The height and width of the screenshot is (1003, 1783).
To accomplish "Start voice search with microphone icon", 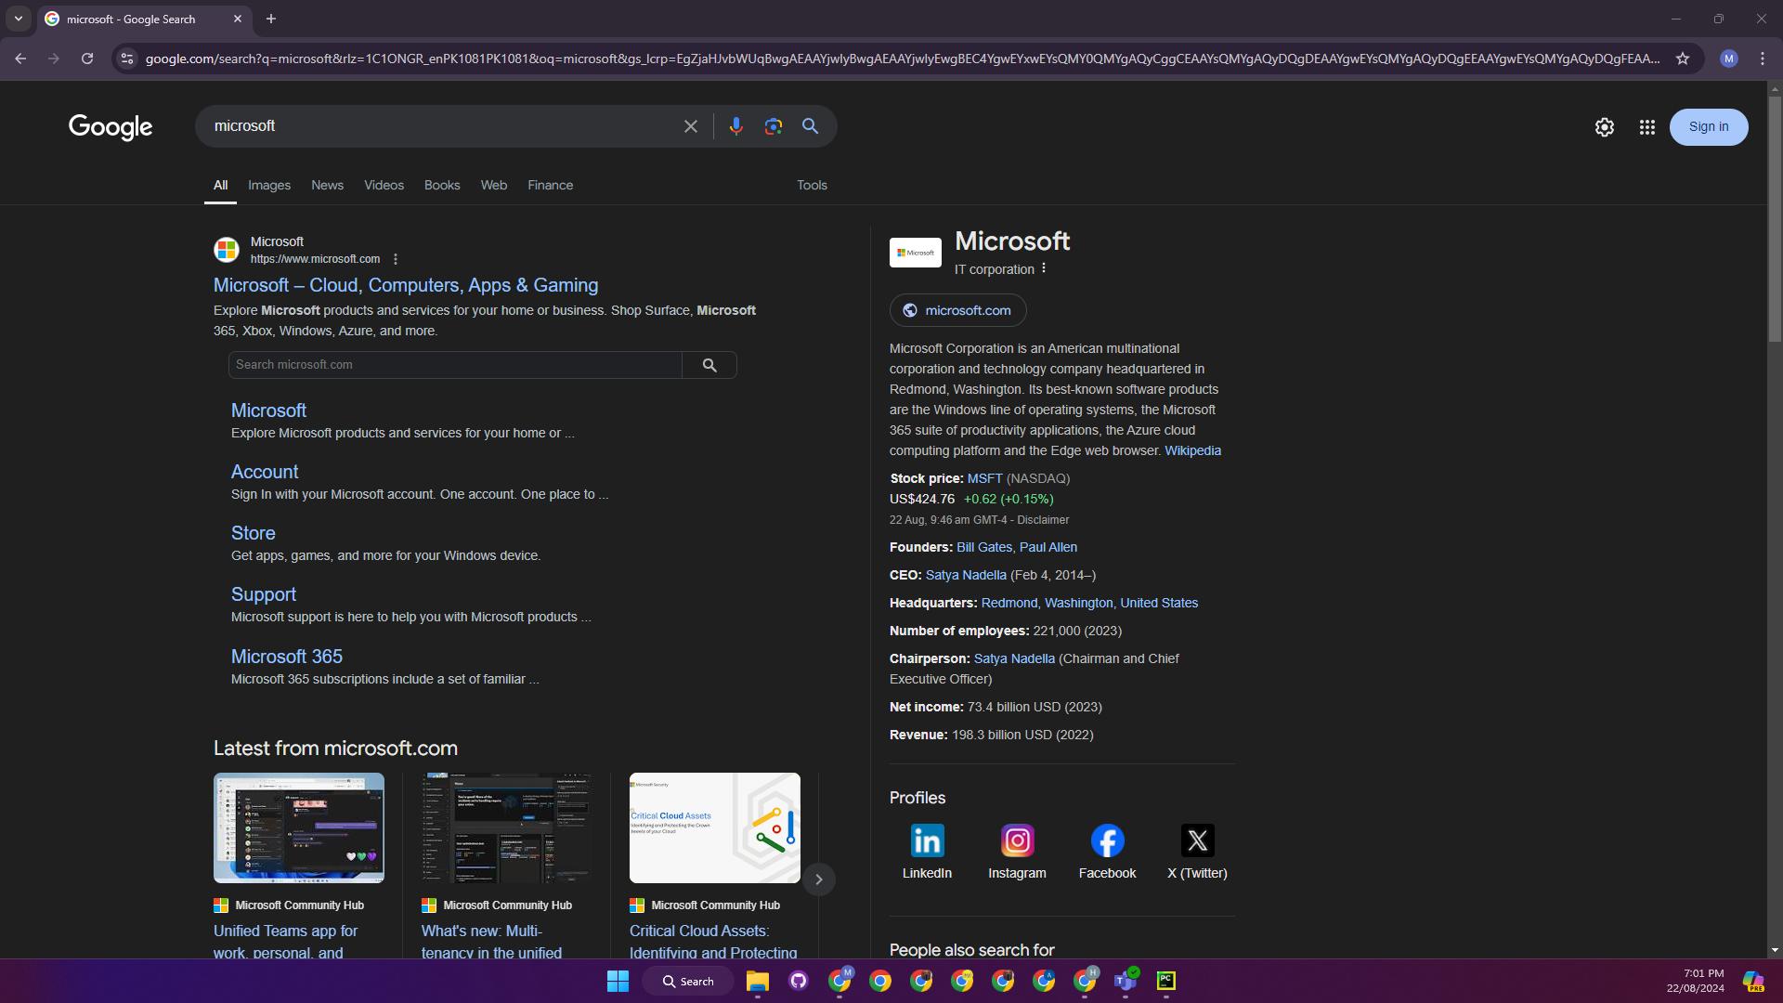I will pos(735,126).
